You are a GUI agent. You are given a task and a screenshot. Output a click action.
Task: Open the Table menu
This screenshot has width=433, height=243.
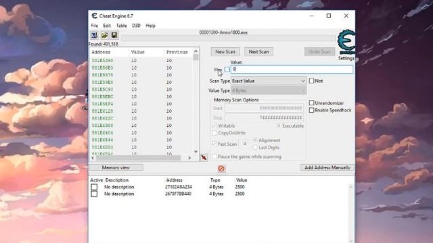[122, 26]
